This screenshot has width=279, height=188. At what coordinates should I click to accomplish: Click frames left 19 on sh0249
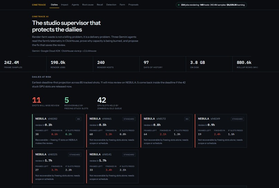tap(200, 134)
